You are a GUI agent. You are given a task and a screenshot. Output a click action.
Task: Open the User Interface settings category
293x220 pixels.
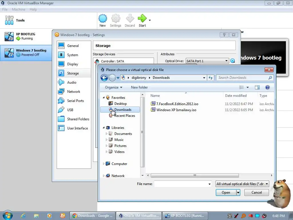74,128
